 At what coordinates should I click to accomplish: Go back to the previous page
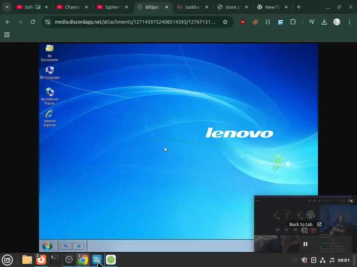coord(8,22)
